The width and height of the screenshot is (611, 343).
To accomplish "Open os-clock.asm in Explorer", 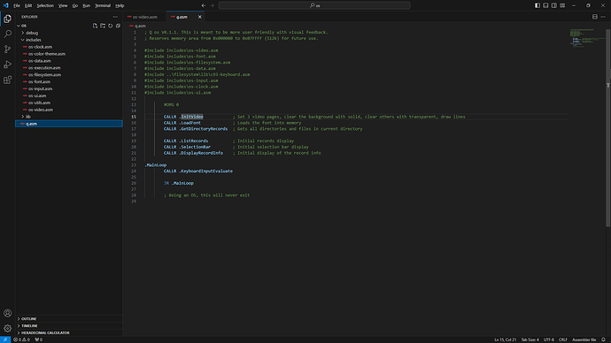I will [x=69, y=47].
